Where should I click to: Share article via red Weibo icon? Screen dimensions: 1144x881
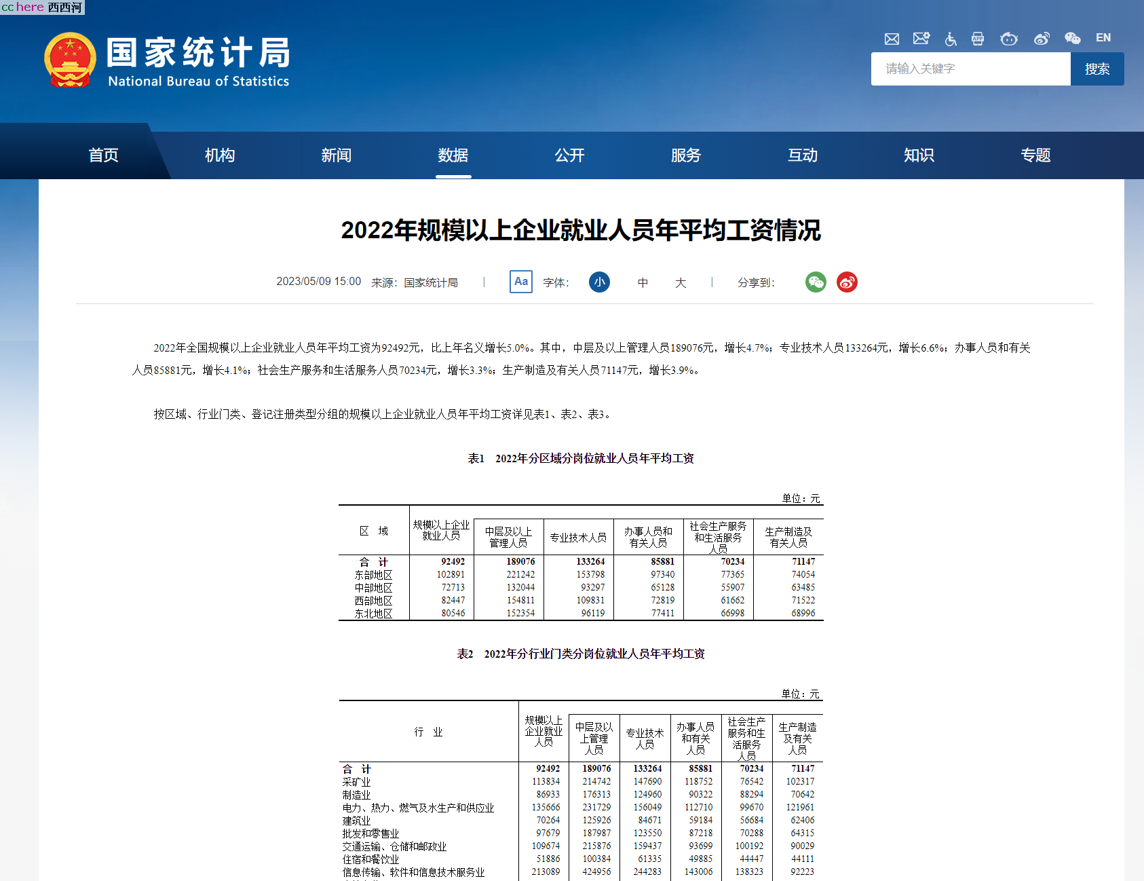847,282
